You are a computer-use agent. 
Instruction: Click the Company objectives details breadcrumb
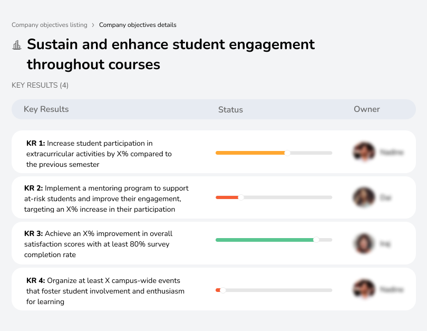tap(138, 25)
